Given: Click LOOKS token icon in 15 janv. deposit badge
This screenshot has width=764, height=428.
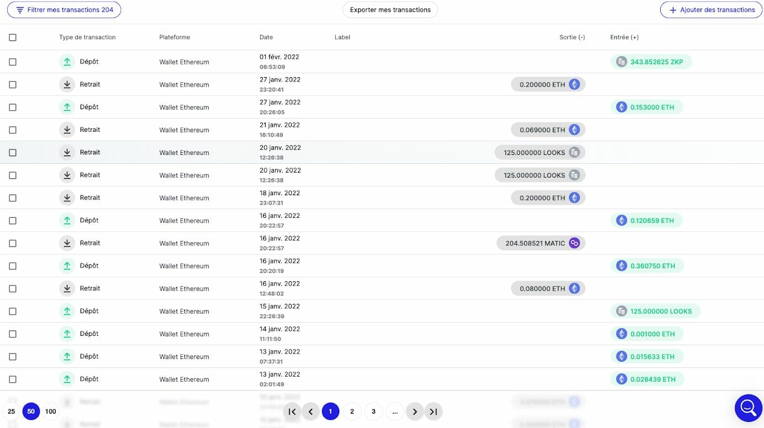Looking at the screenshot, I should point(621,311).
